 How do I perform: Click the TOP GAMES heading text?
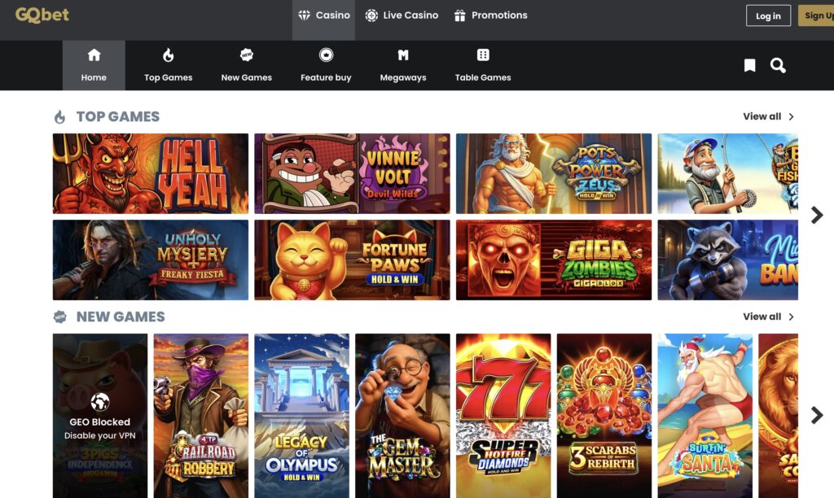(x=118, y=116)
